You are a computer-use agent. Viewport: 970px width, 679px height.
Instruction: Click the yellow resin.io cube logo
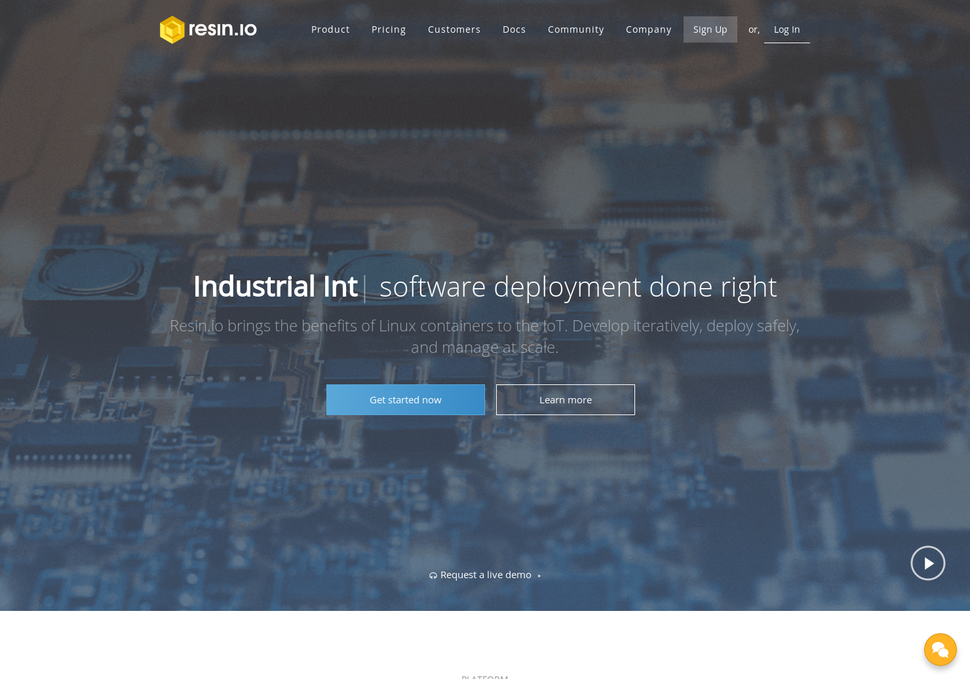[x=172, y=29]
